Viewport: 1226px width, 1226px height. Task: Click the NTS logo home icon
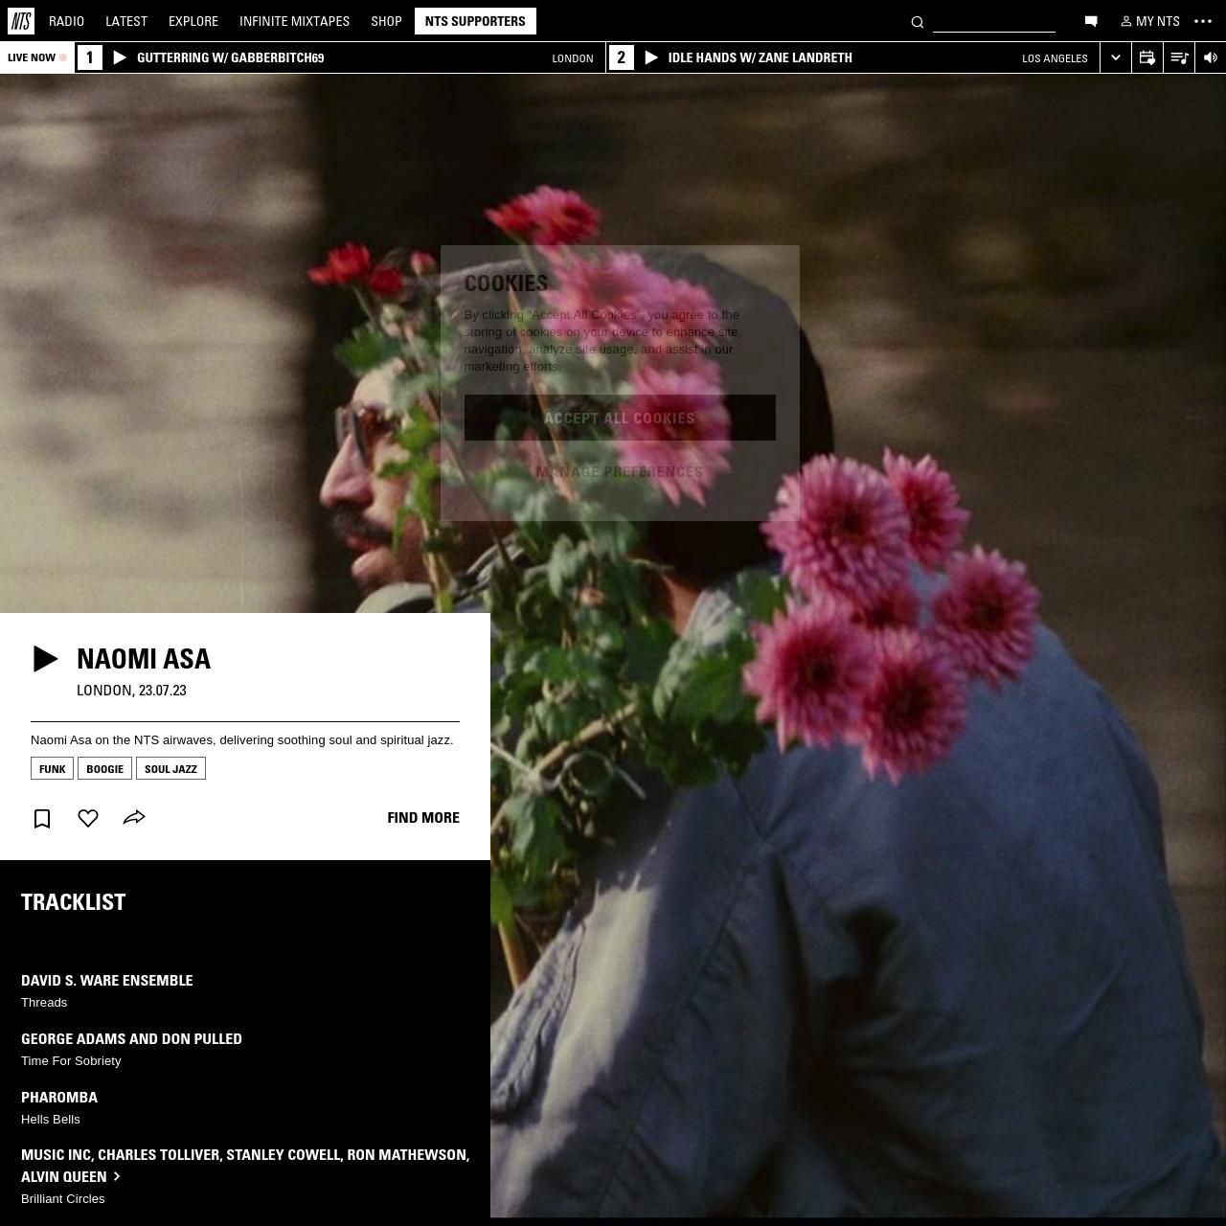click(x=21, y=21)
